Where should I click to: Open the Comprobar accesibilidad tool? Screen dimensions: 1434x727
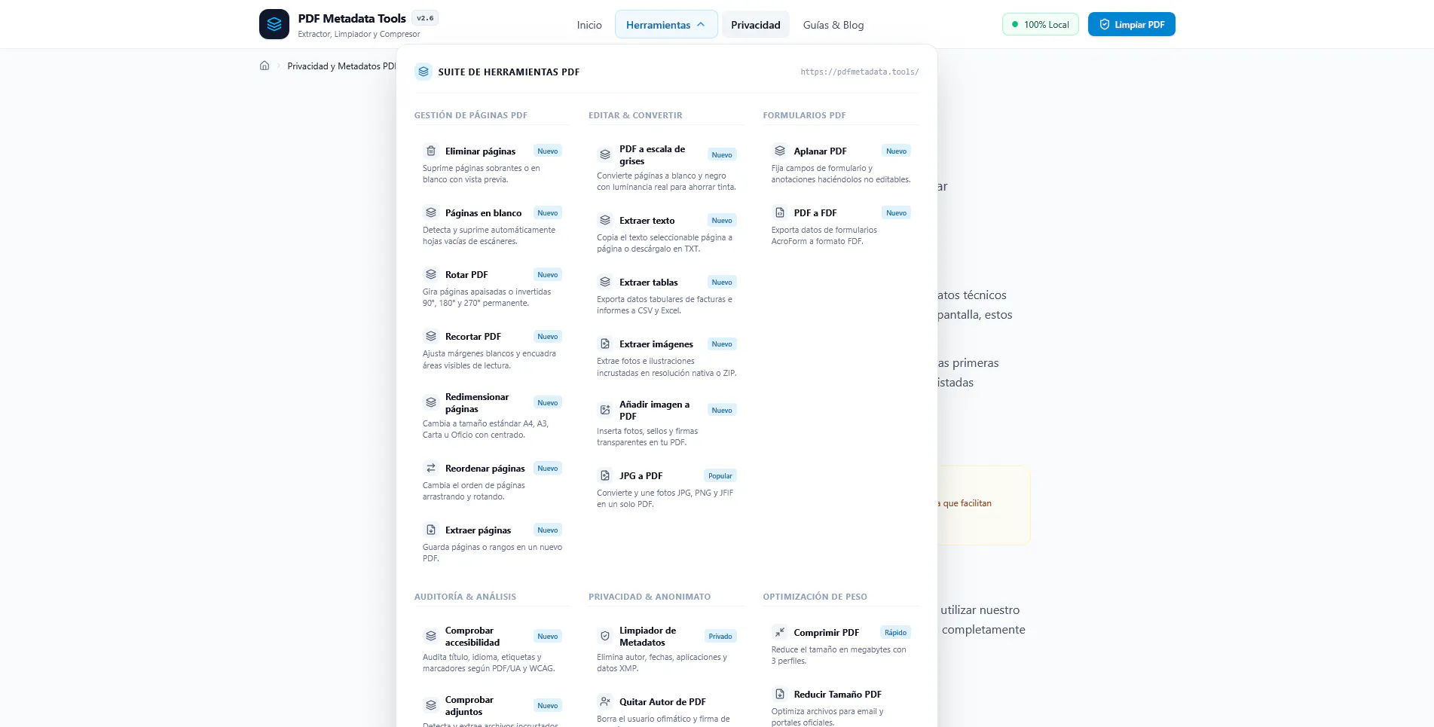(x=492, y=649)
